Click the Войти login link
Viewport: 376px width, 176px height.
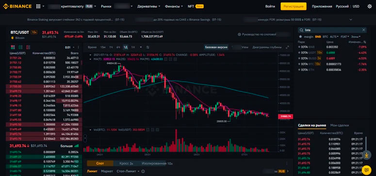(270, 6)
